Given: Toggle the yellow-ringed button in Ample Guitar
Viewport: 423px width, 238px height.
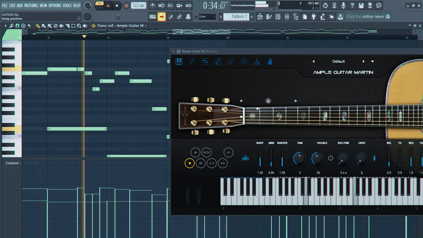Looking at the screenshot, I should (x=189, y=163).
